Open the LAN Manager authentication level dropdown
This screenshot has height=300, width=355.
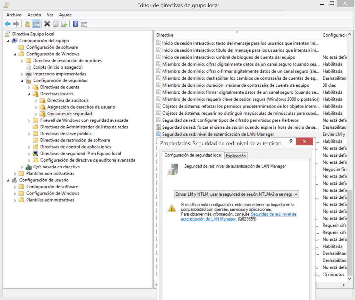pyautogui.click(x=236, y=194)
